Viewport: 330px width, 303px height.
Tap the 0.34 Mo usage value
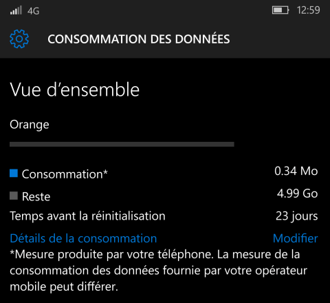[296, 171]
